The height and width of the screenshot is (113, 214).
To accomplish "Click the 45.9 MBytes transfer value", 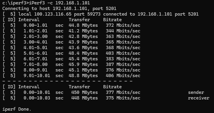I will 83,64.
